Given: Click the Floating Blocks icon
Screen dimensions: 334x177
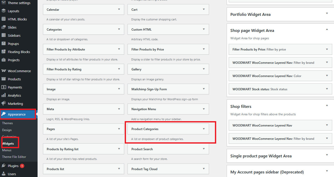Looking at the screenshot, I should click(4, 52).
